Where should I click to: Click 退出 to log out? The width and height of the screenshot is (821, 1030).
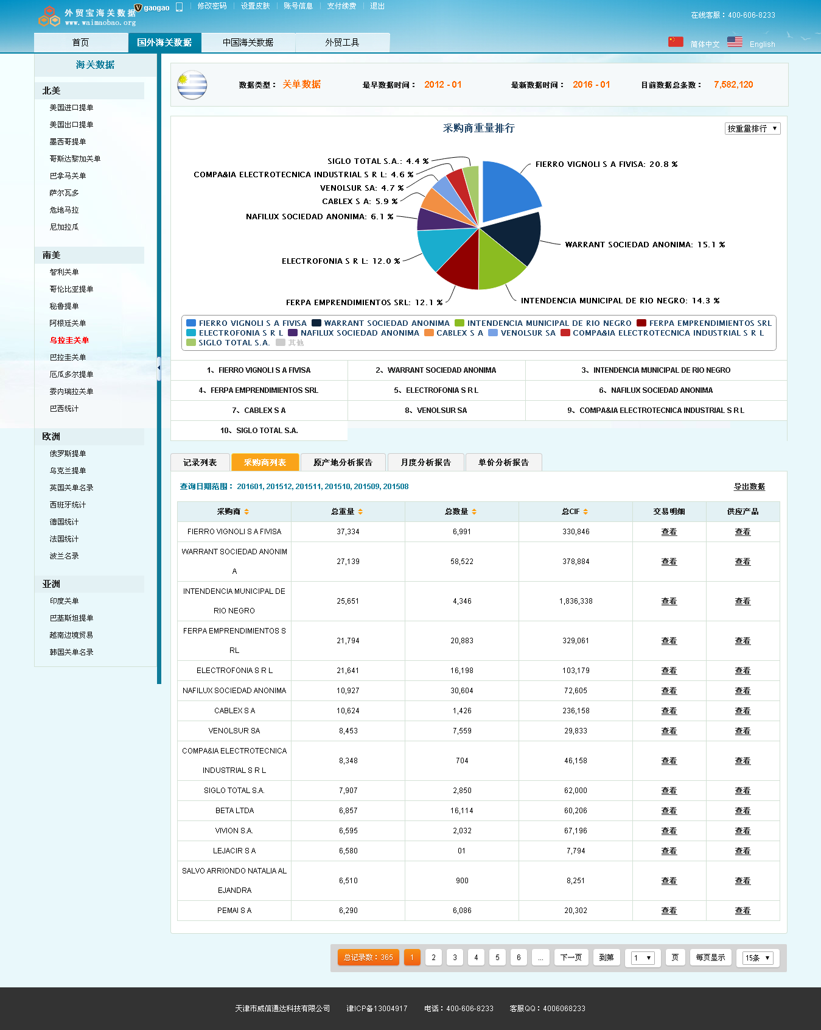tap(377, 6)
